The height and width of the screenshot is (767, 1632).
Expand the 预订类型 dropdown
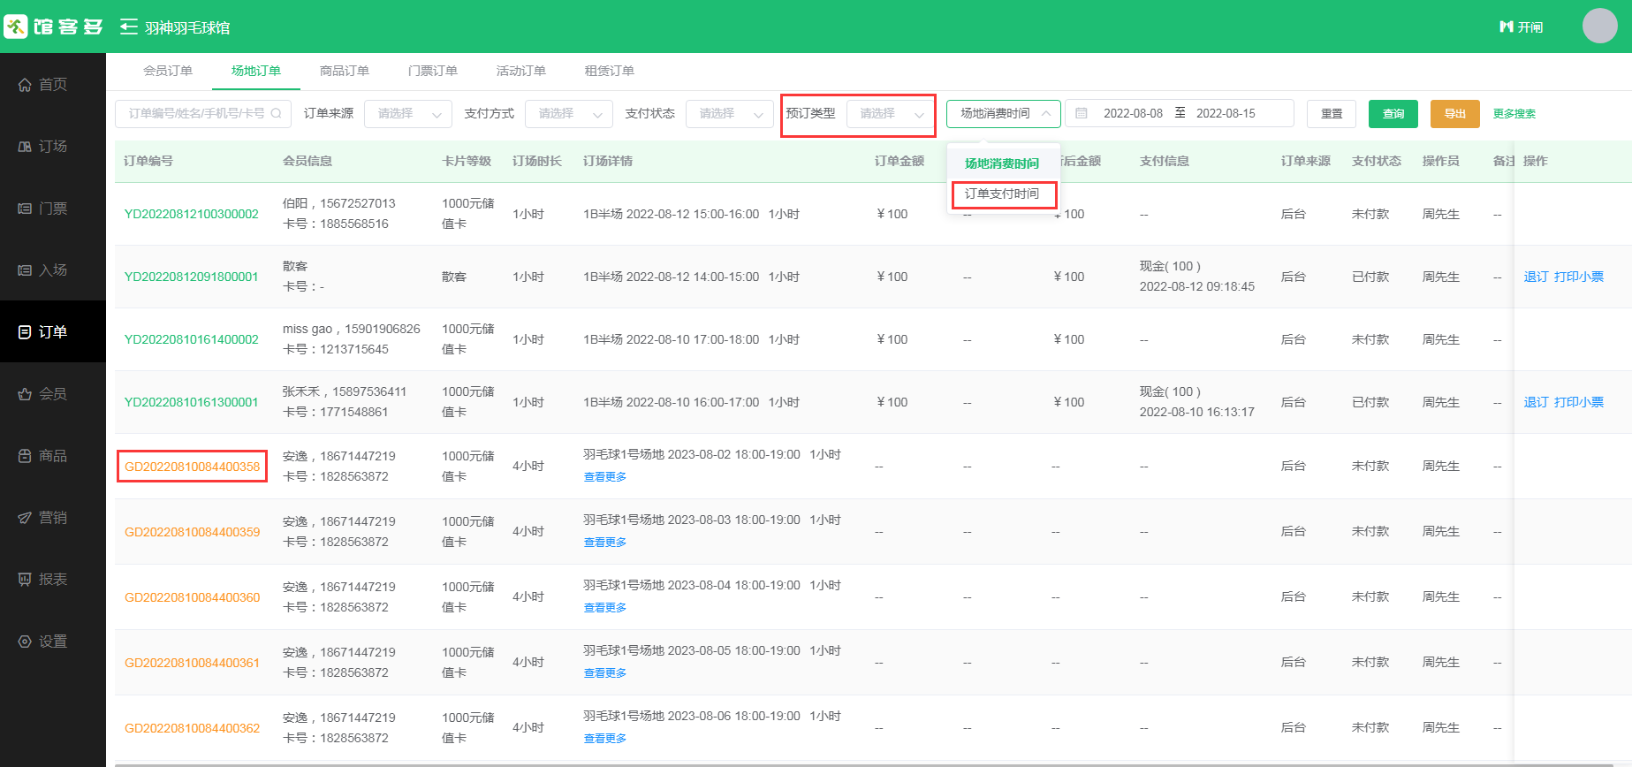coord(889,113)
